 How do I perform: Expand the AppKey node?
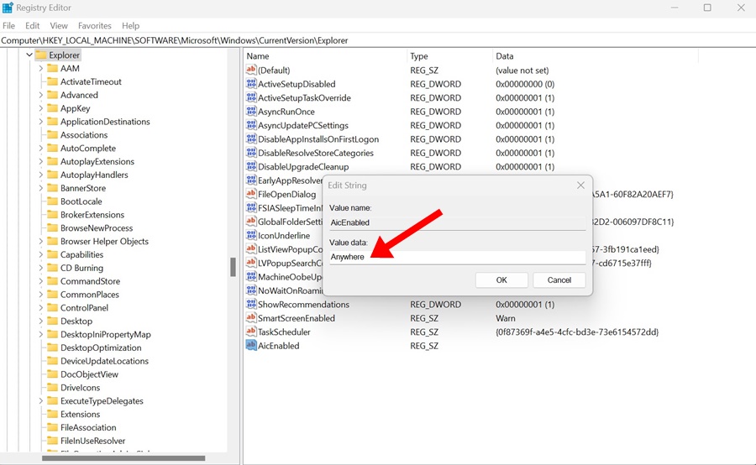41,108
